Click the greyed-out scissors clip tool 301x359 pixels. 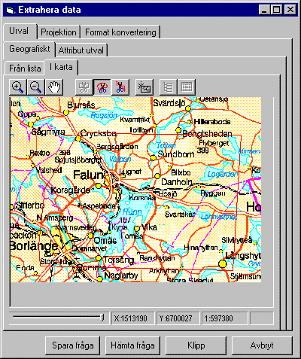(x=84, y=87)
